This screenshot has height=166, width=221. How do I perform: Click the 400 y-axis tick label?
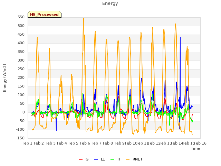[x=21, y=43]
